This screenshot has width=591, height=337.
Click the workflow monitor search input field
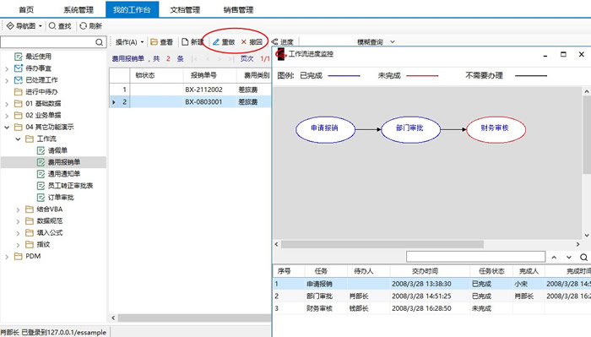(475, 257)
